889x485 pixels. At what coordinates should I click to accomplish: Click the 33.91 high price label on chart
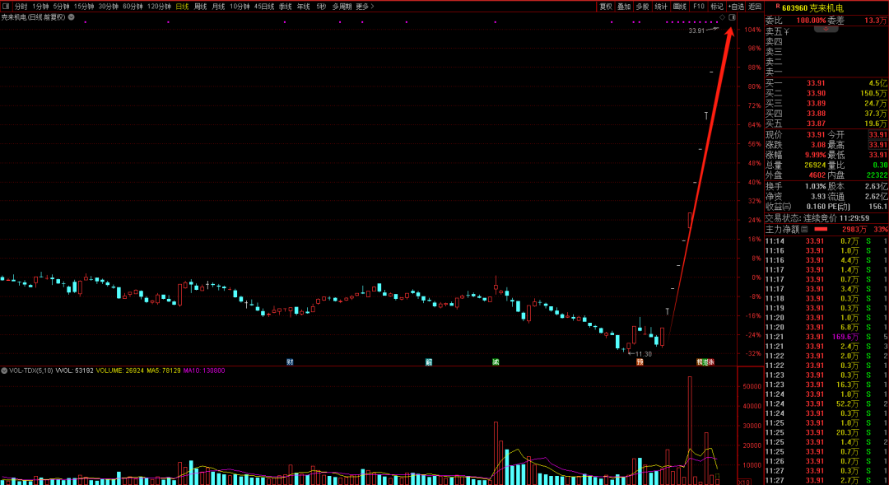point(697,30)
